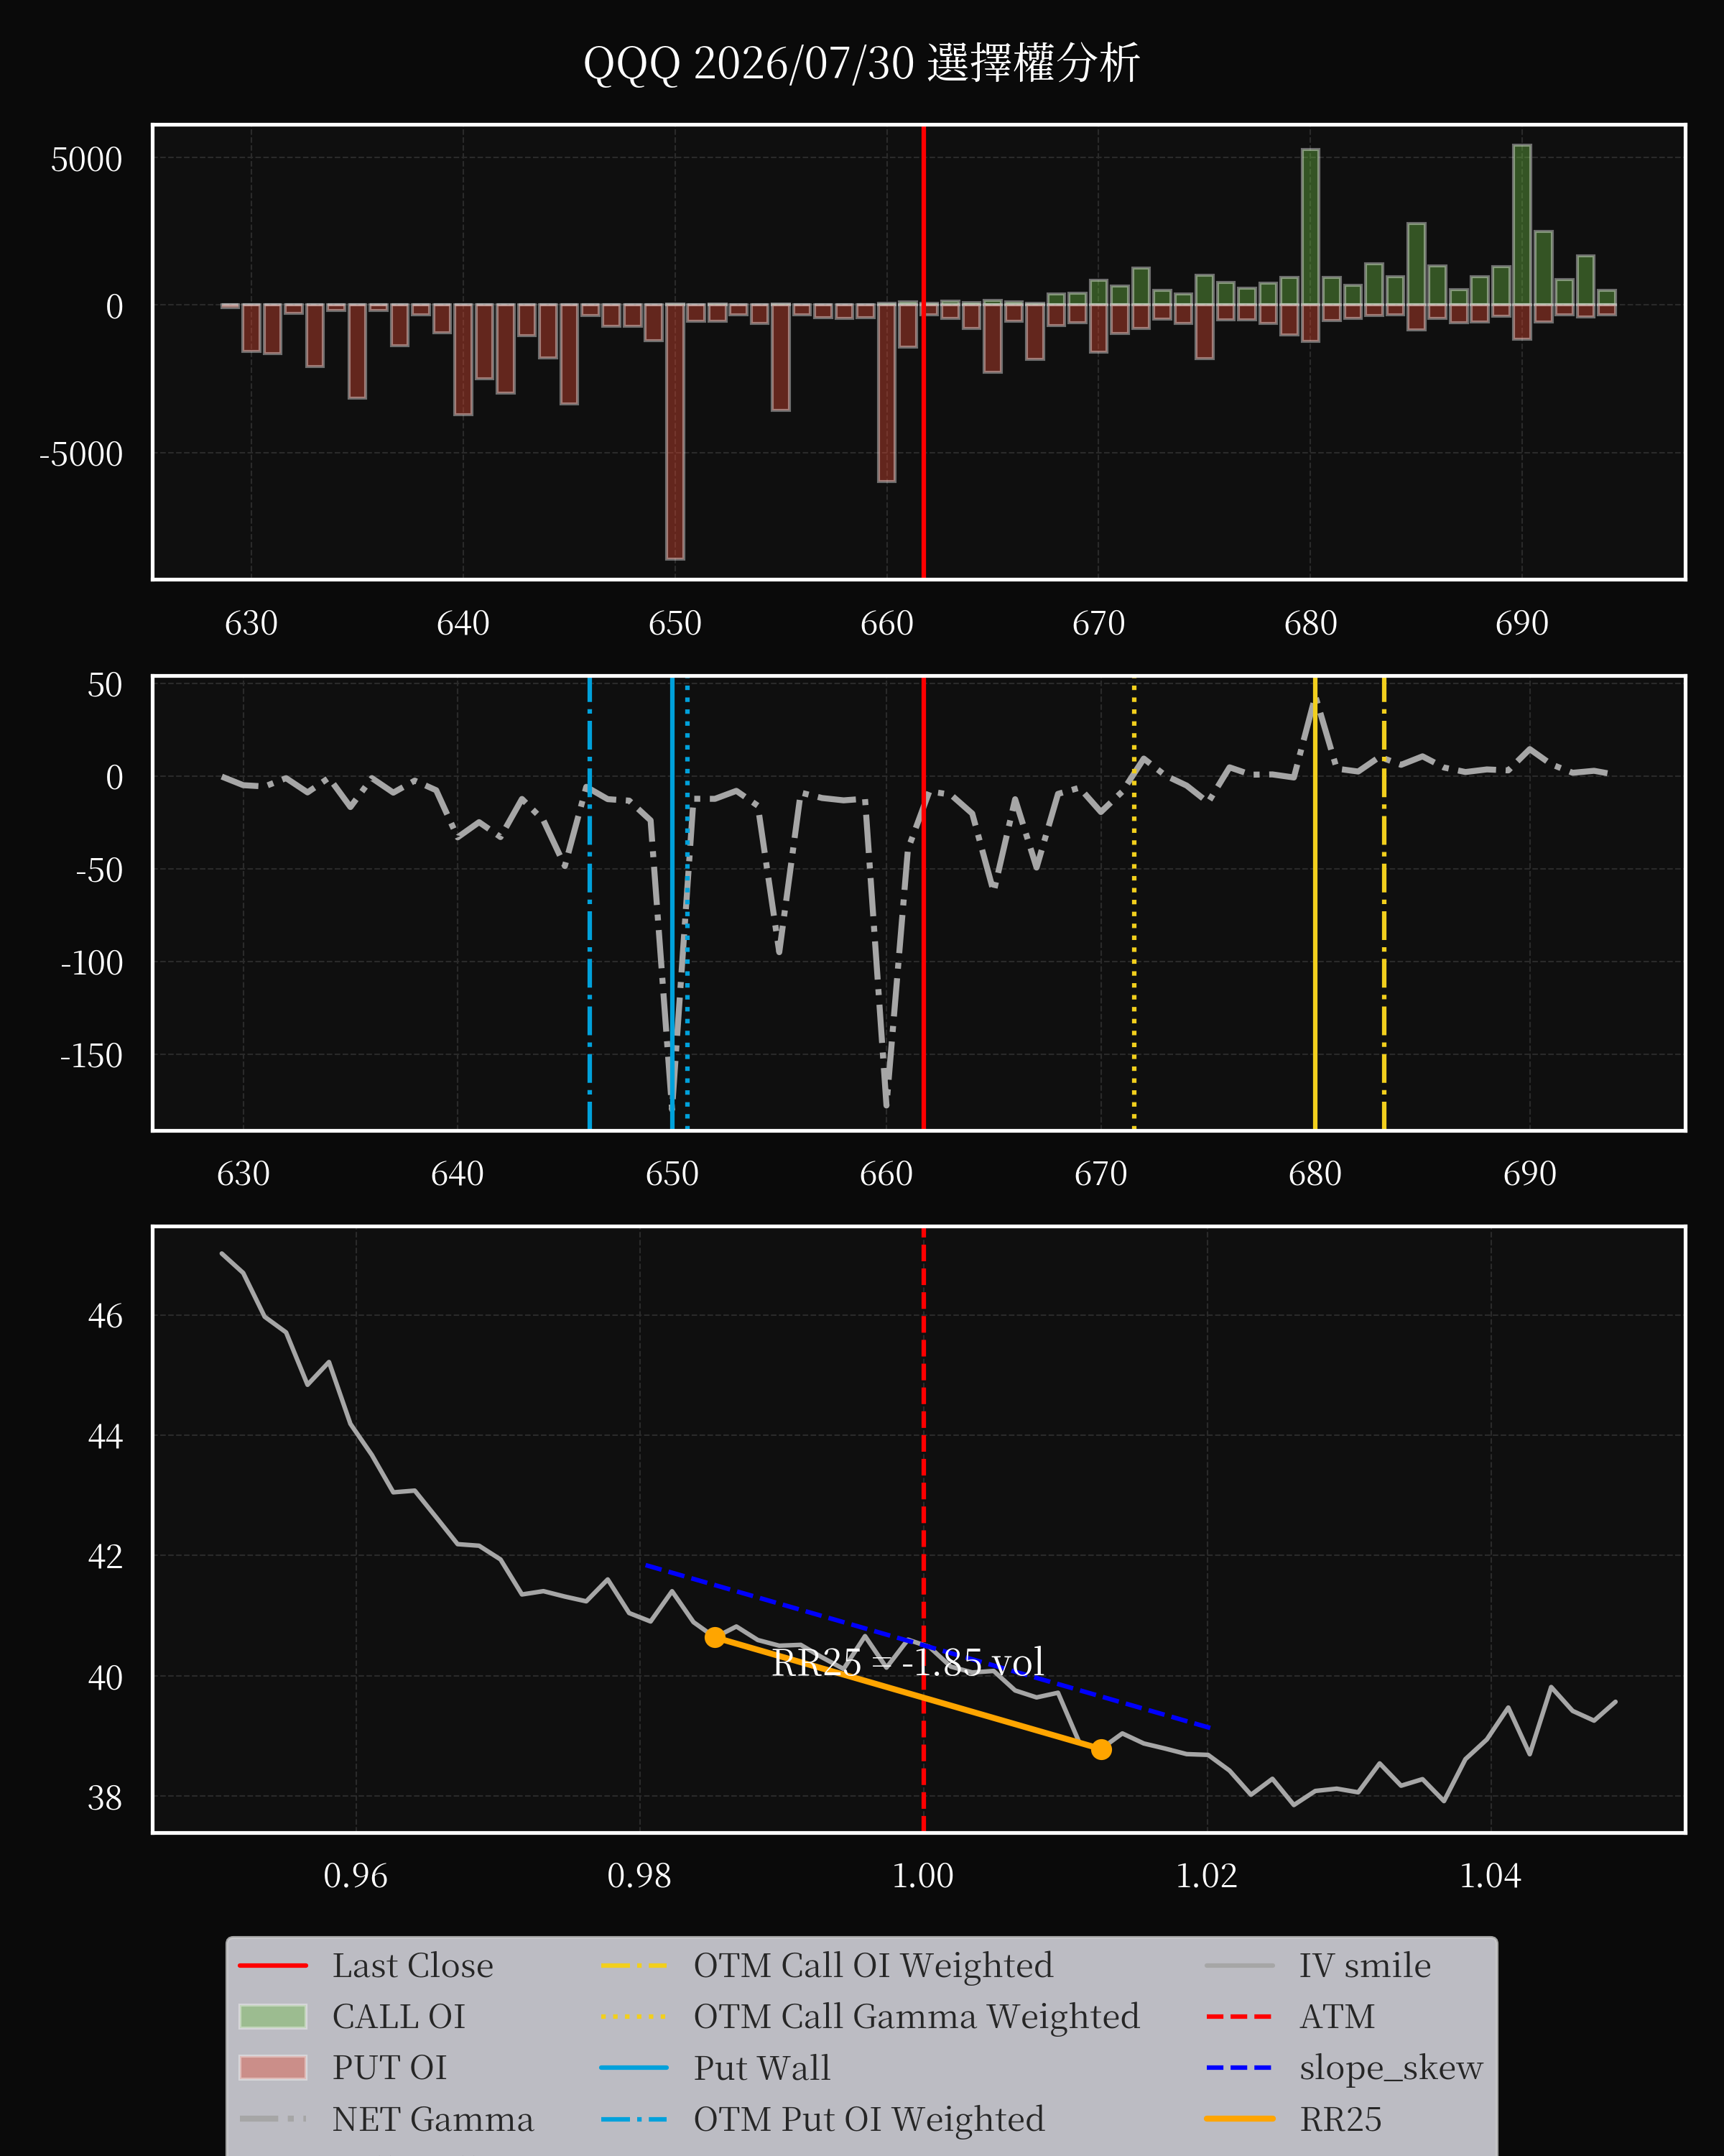Click the blue dashed slope_skew line in IV chart
The height and width of the screenshot is (2156, 1724).
[x=927, y=1646]
